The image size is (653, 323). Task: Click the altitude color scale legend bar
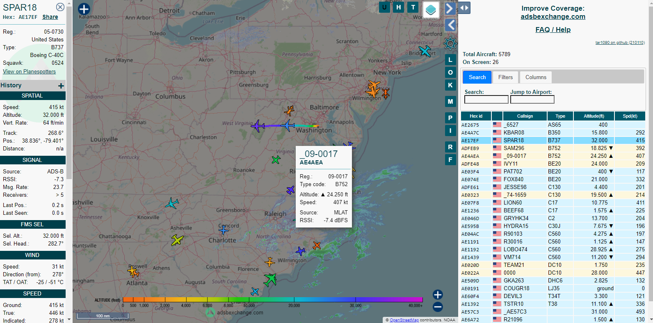(x=272, y=300)
